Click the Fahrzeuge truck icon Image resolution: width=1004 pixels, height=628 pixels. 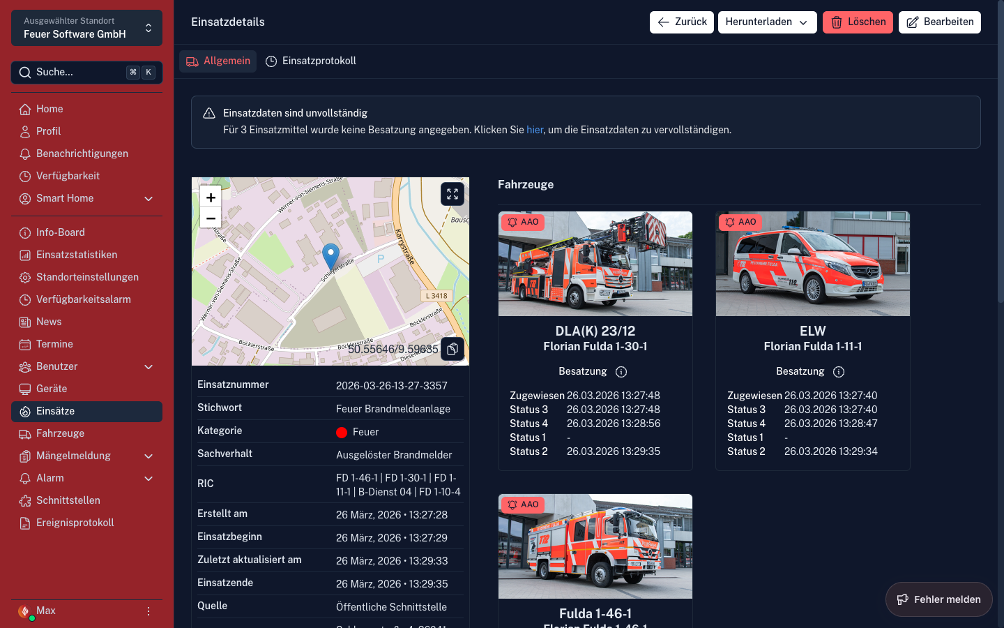pos(25,433)
